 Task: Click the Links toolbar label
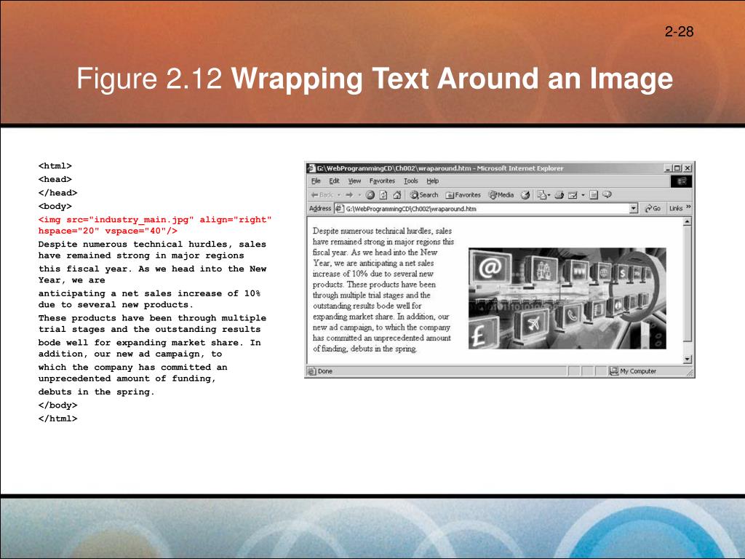click(x=676, y=208)
